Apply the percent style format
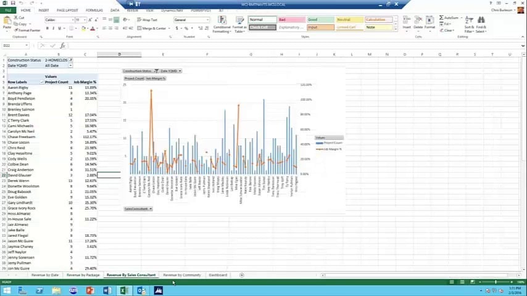Viewport: 527px width, 296px height. click(186, 28)
